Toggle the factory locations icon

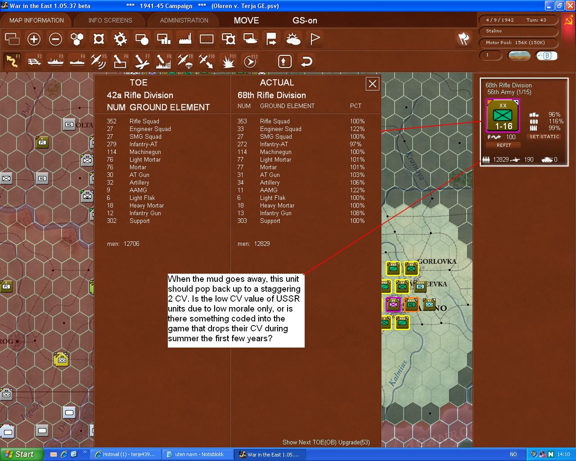point(185,39)
